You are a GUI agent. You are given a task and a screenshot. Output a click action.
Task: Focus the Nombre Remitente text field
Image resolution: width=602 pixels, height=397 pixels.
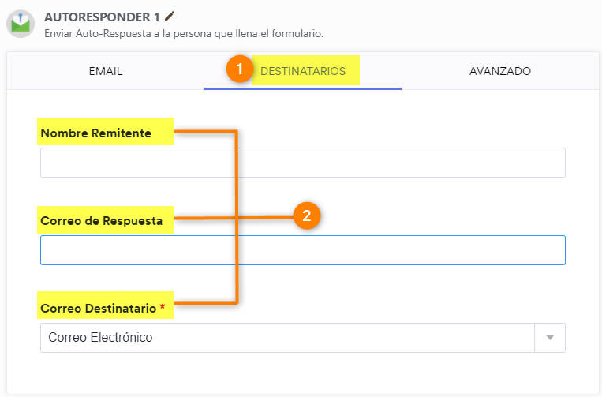tap(303, 163)
